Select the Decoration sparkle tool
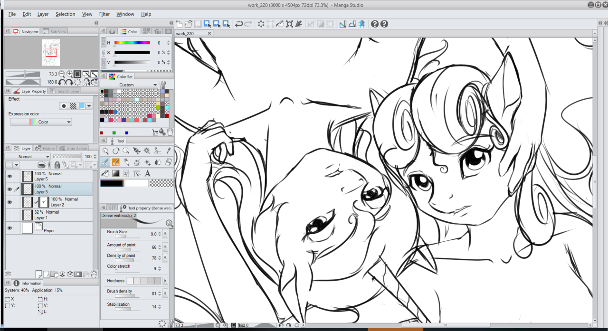 [147, 162]
